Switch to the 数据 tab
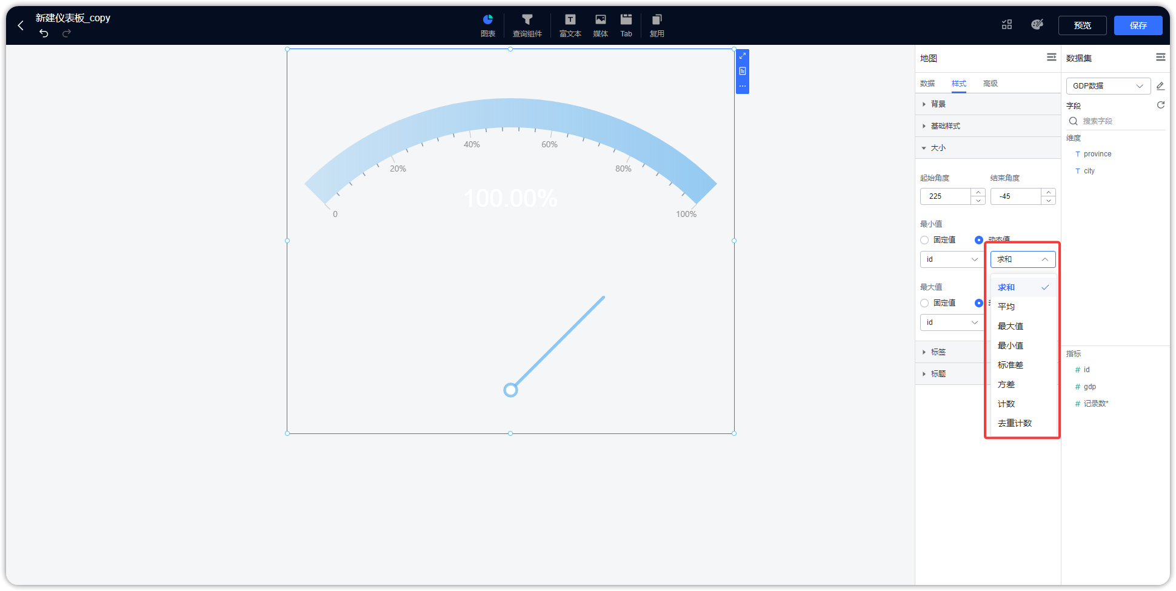 tap(927, 84)
